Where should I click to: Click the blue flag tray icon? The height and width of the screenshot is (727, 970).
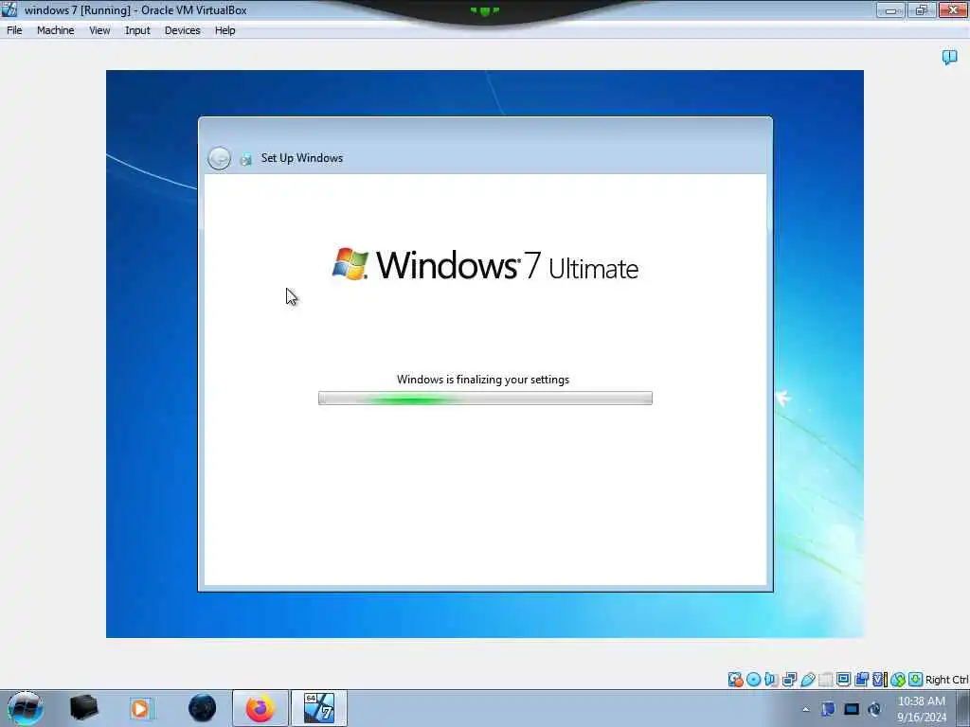[828, 709]
